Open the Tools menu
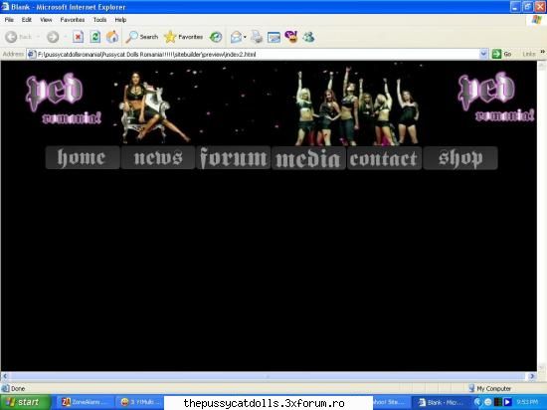The height and width of the screenshot is (410, 547). tap(99, 20)
